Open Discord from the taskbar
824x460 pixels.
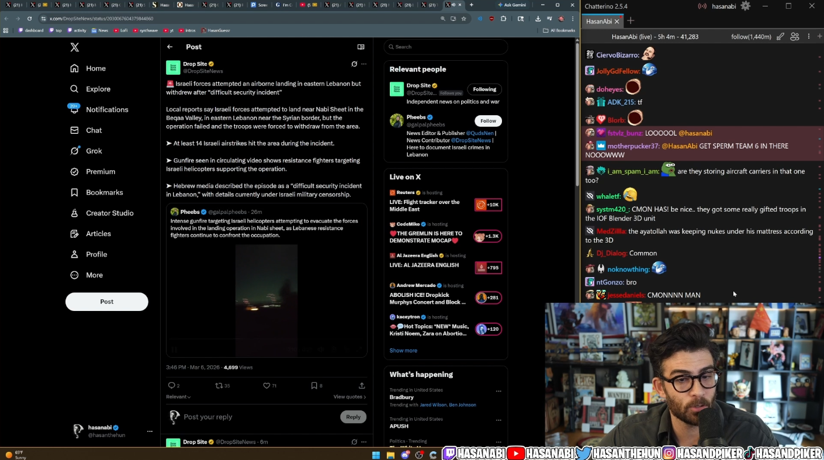405,455
